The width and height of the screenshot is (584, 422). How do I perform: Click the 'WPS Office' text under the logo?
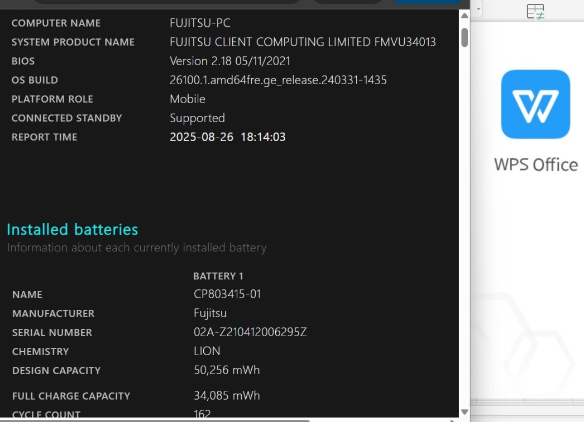(x=536, y=164)
